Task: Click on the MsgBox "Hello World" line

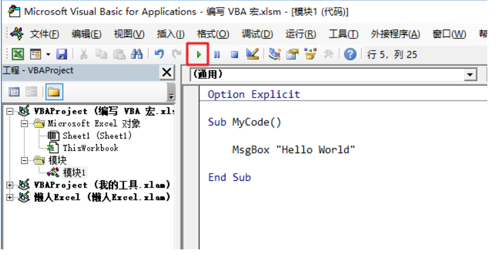Action: point(294,150)
